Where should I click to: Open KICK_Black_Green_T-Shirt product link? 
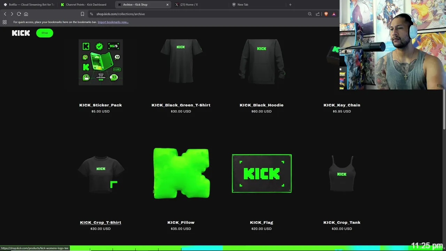(181, 105)
